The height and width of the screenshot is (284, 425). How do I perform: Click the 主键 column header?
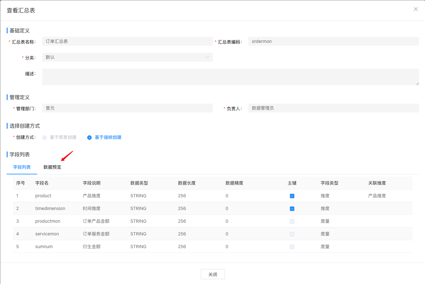click(292, 183)
